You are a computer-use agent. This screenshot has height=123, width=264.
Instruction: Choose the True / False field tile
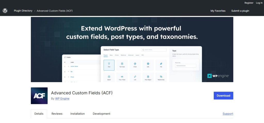click(122, 78)
